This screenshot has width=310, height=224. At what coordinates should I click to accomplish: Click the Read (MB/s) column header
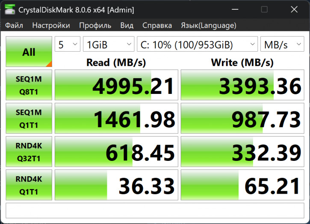[x=116, y=63]
